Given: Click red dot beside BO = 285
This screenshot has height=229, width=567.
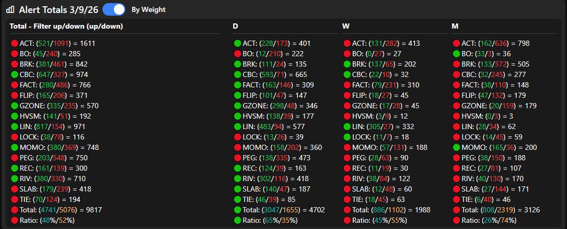Looking at the screenshot, I should click(15, 54).
